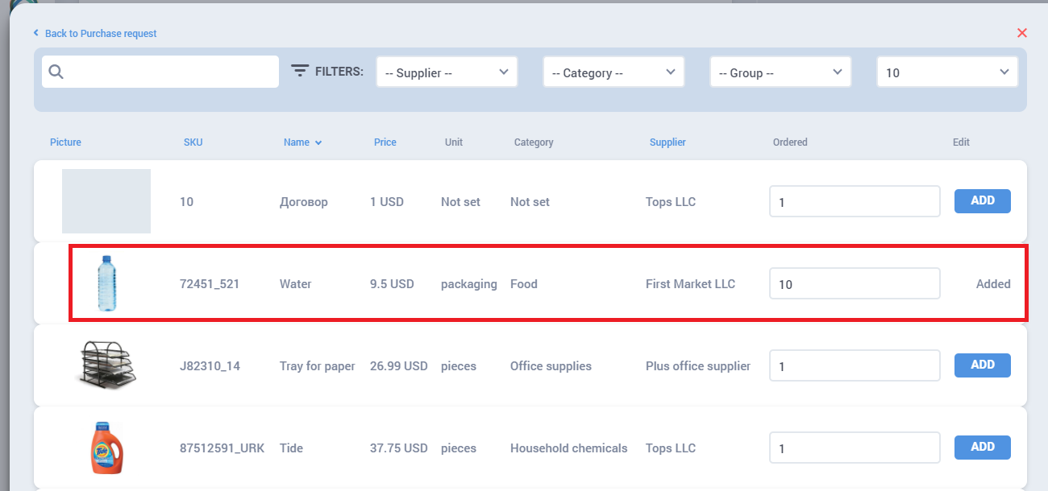This screenshot has width=1048, height=491.
Task: Click the Tide detergent thumbnail
Action: click(x=106, y=448)
